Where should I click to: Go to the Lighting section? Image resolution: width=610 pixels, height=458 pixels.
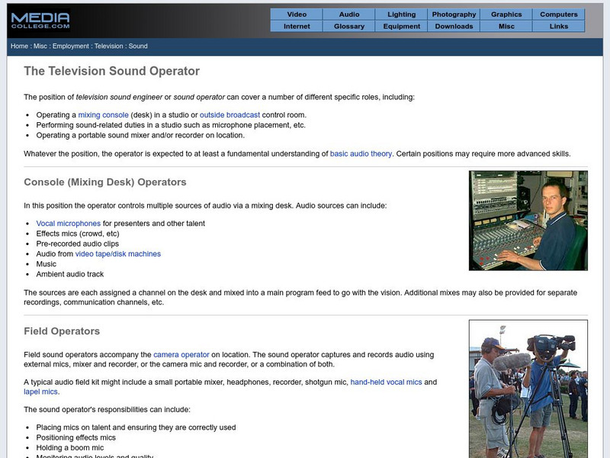[x=402, y=15]
